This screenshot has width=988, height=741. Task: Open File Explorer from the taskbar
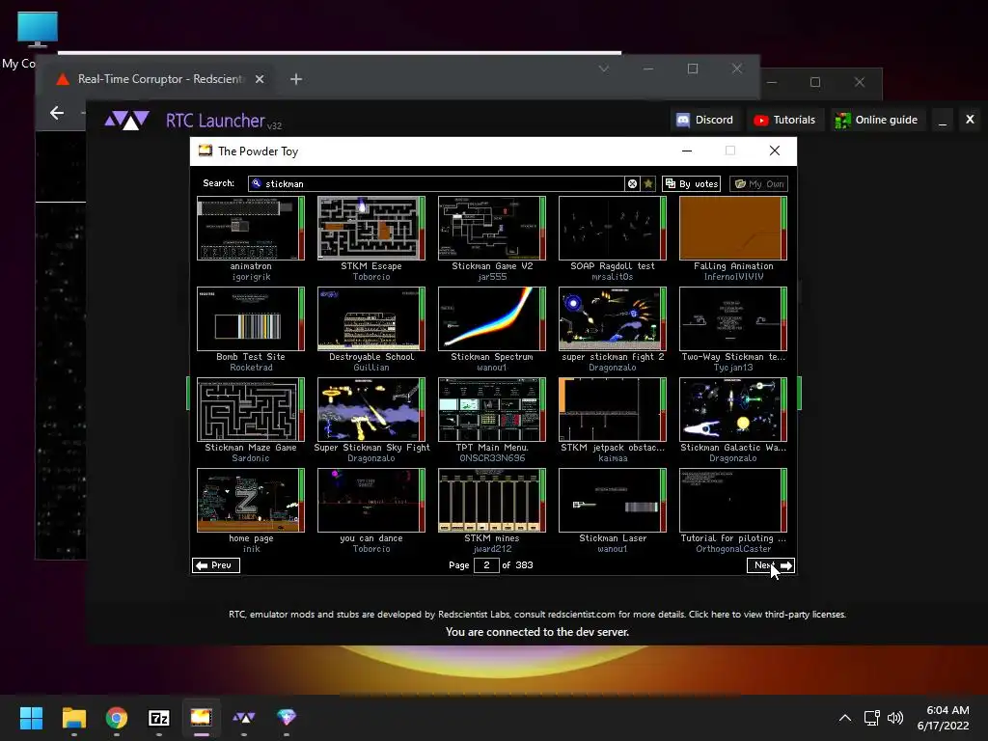[73, 718]
